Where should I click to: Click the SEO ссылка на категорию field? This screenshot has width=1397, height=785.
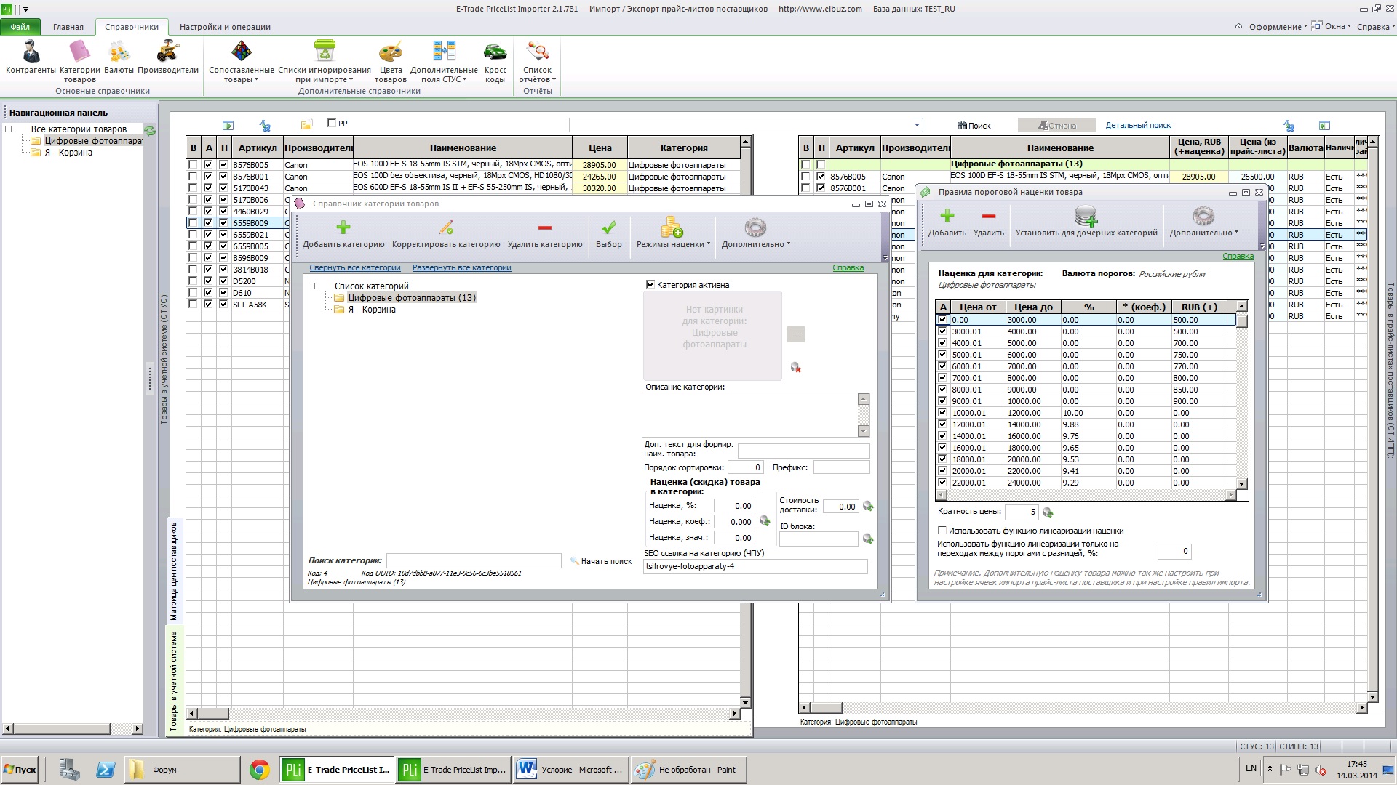[x=755, y=566]
